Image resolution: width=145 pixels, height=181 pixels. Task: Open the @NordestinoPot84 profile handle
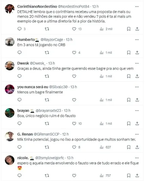(73, 7)
